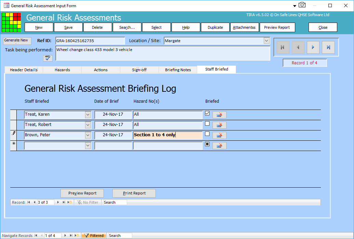Open the Search... dialog

(127, 27)
